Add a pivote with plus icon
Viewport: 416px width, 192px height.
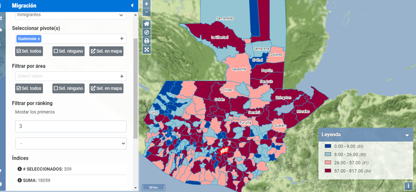(122, 39)
